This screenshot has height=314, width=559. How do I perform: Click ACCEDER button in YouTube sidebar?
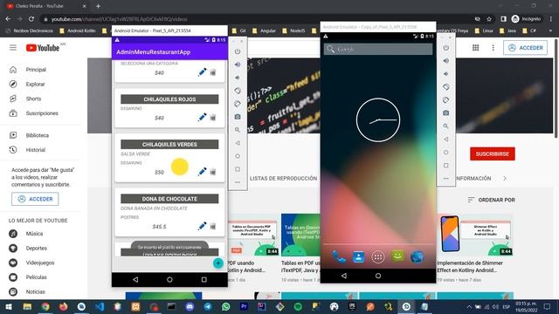point(35,199)
